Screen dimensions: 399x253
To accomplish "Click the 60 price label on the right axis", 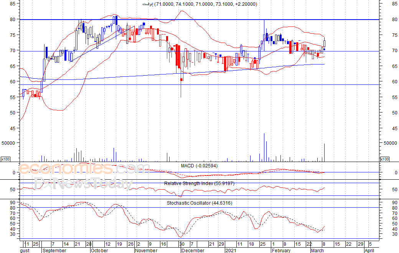I will coord(395,81).
